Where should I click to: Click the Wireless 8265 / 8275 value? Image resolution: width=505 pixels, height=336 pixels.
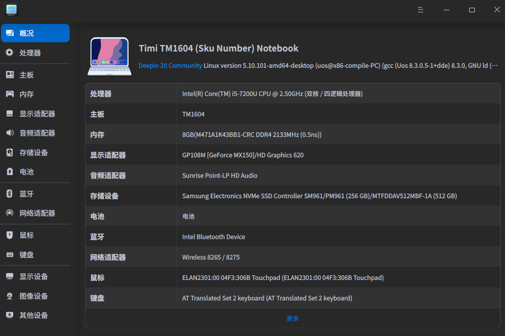211,257
